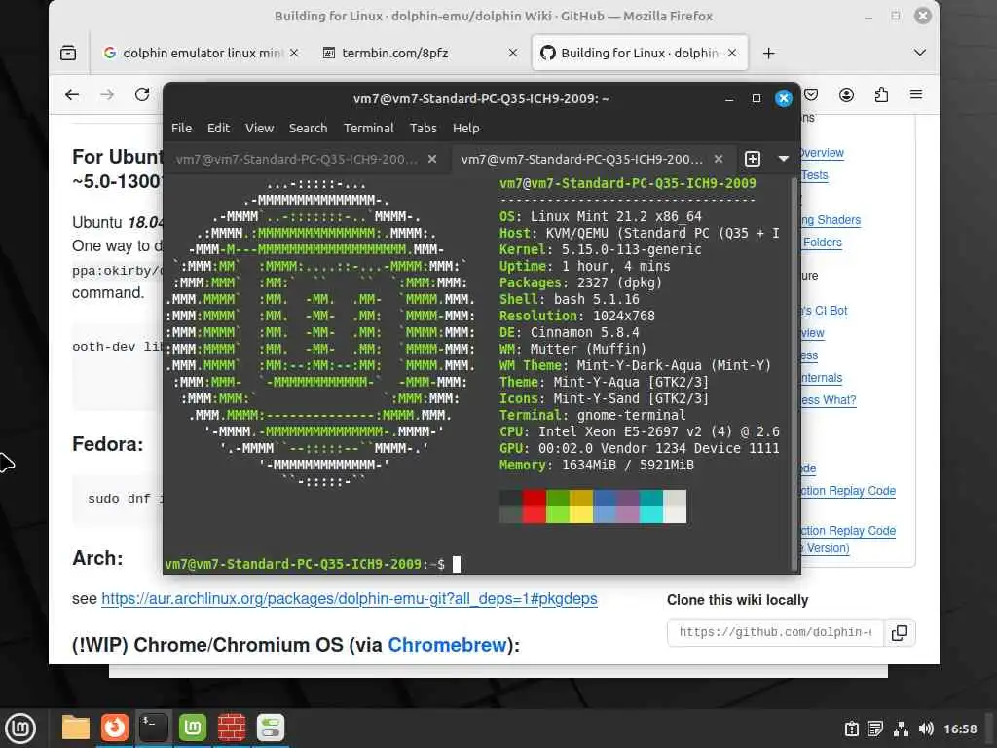Open notes tray icon
Image resolution: width=997 pixels, height=748 pixels.
tap(875, 729)
